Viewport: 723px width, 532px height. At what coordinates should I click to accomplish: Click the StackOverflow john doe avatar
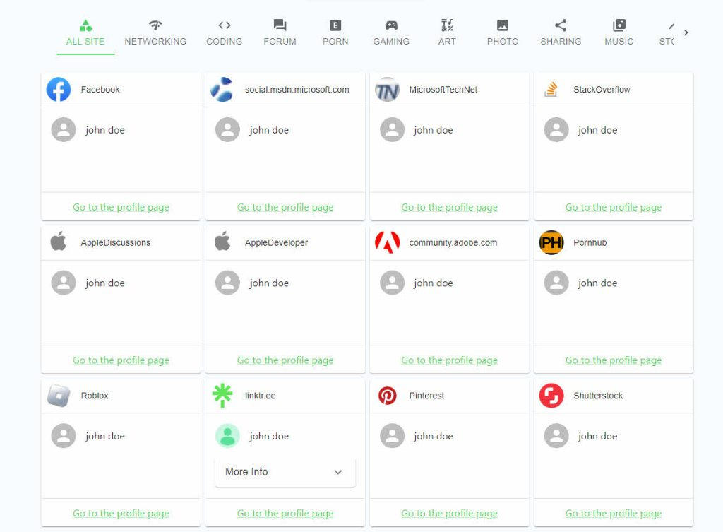coord(556,130)
